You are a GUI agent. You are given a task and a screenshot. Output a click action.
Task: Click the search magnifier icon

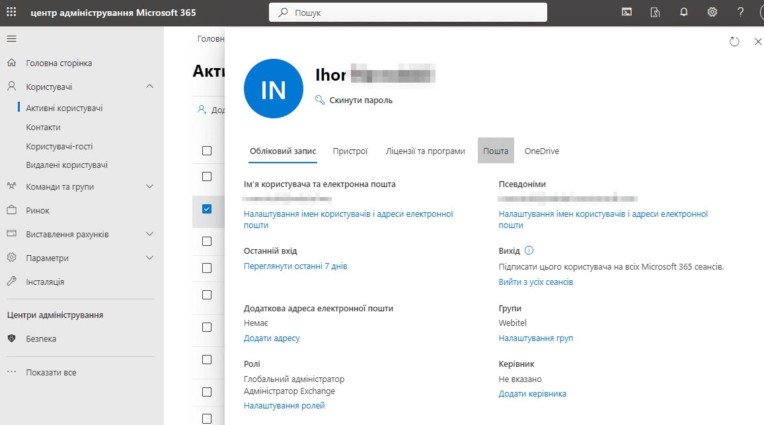pyautogui.click(x=283, y=12)
